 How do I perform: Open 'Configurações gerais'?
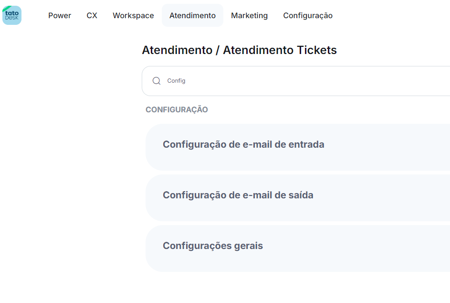(x=213, y=246)
